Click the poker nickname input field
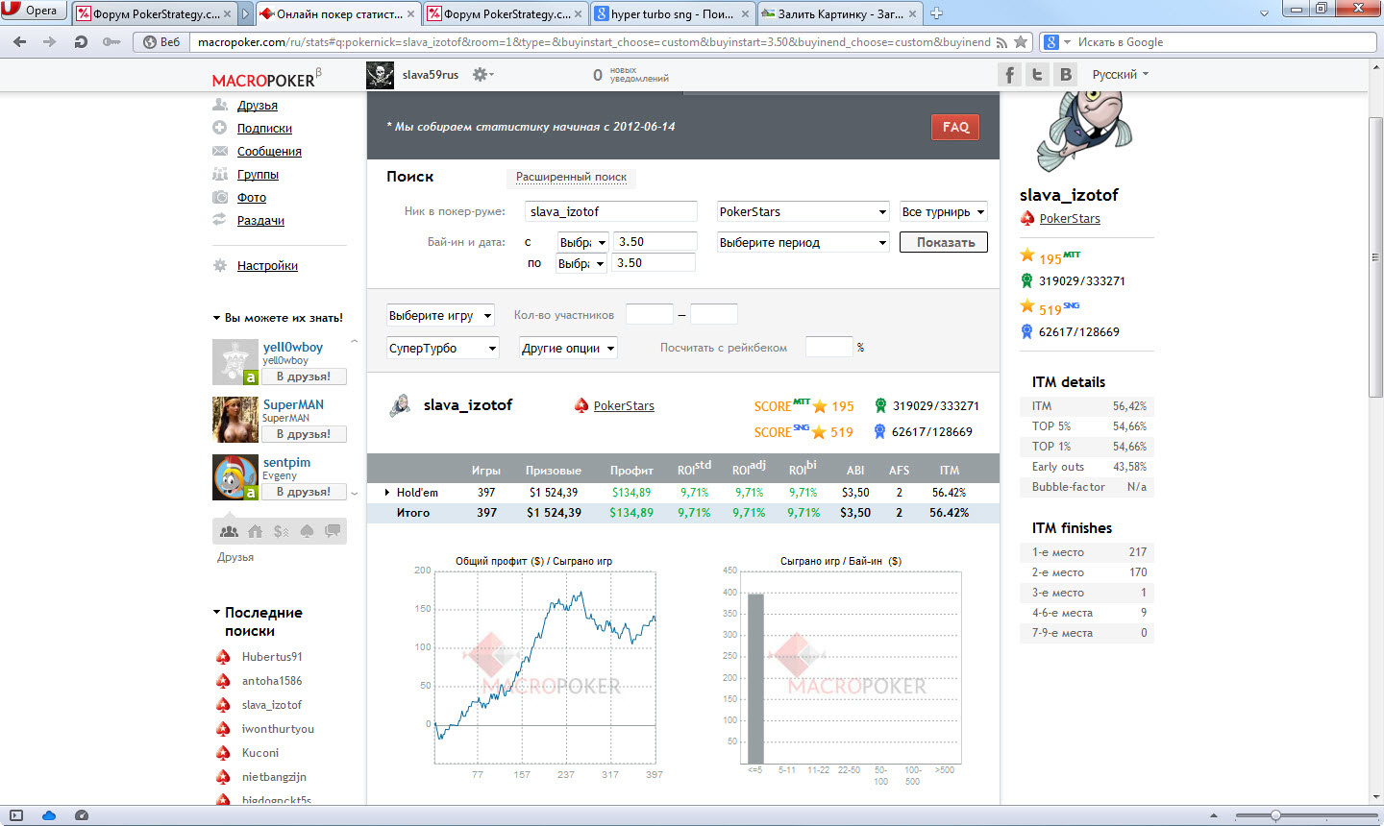The width and height of the screenshot is (1384, 826). tap(611, 212)
